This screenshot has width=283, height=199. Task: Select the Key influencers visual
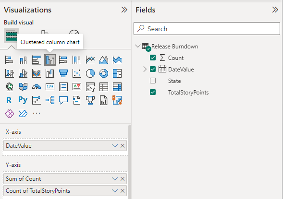[37, 100]
